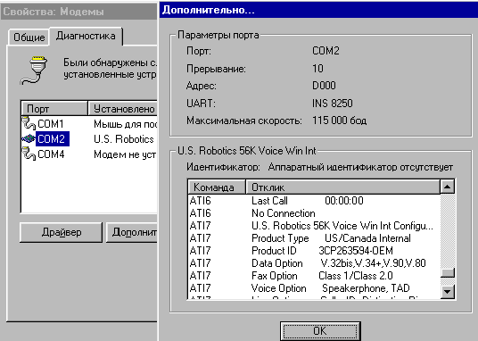Click the Команда column header

pos(217,187)
